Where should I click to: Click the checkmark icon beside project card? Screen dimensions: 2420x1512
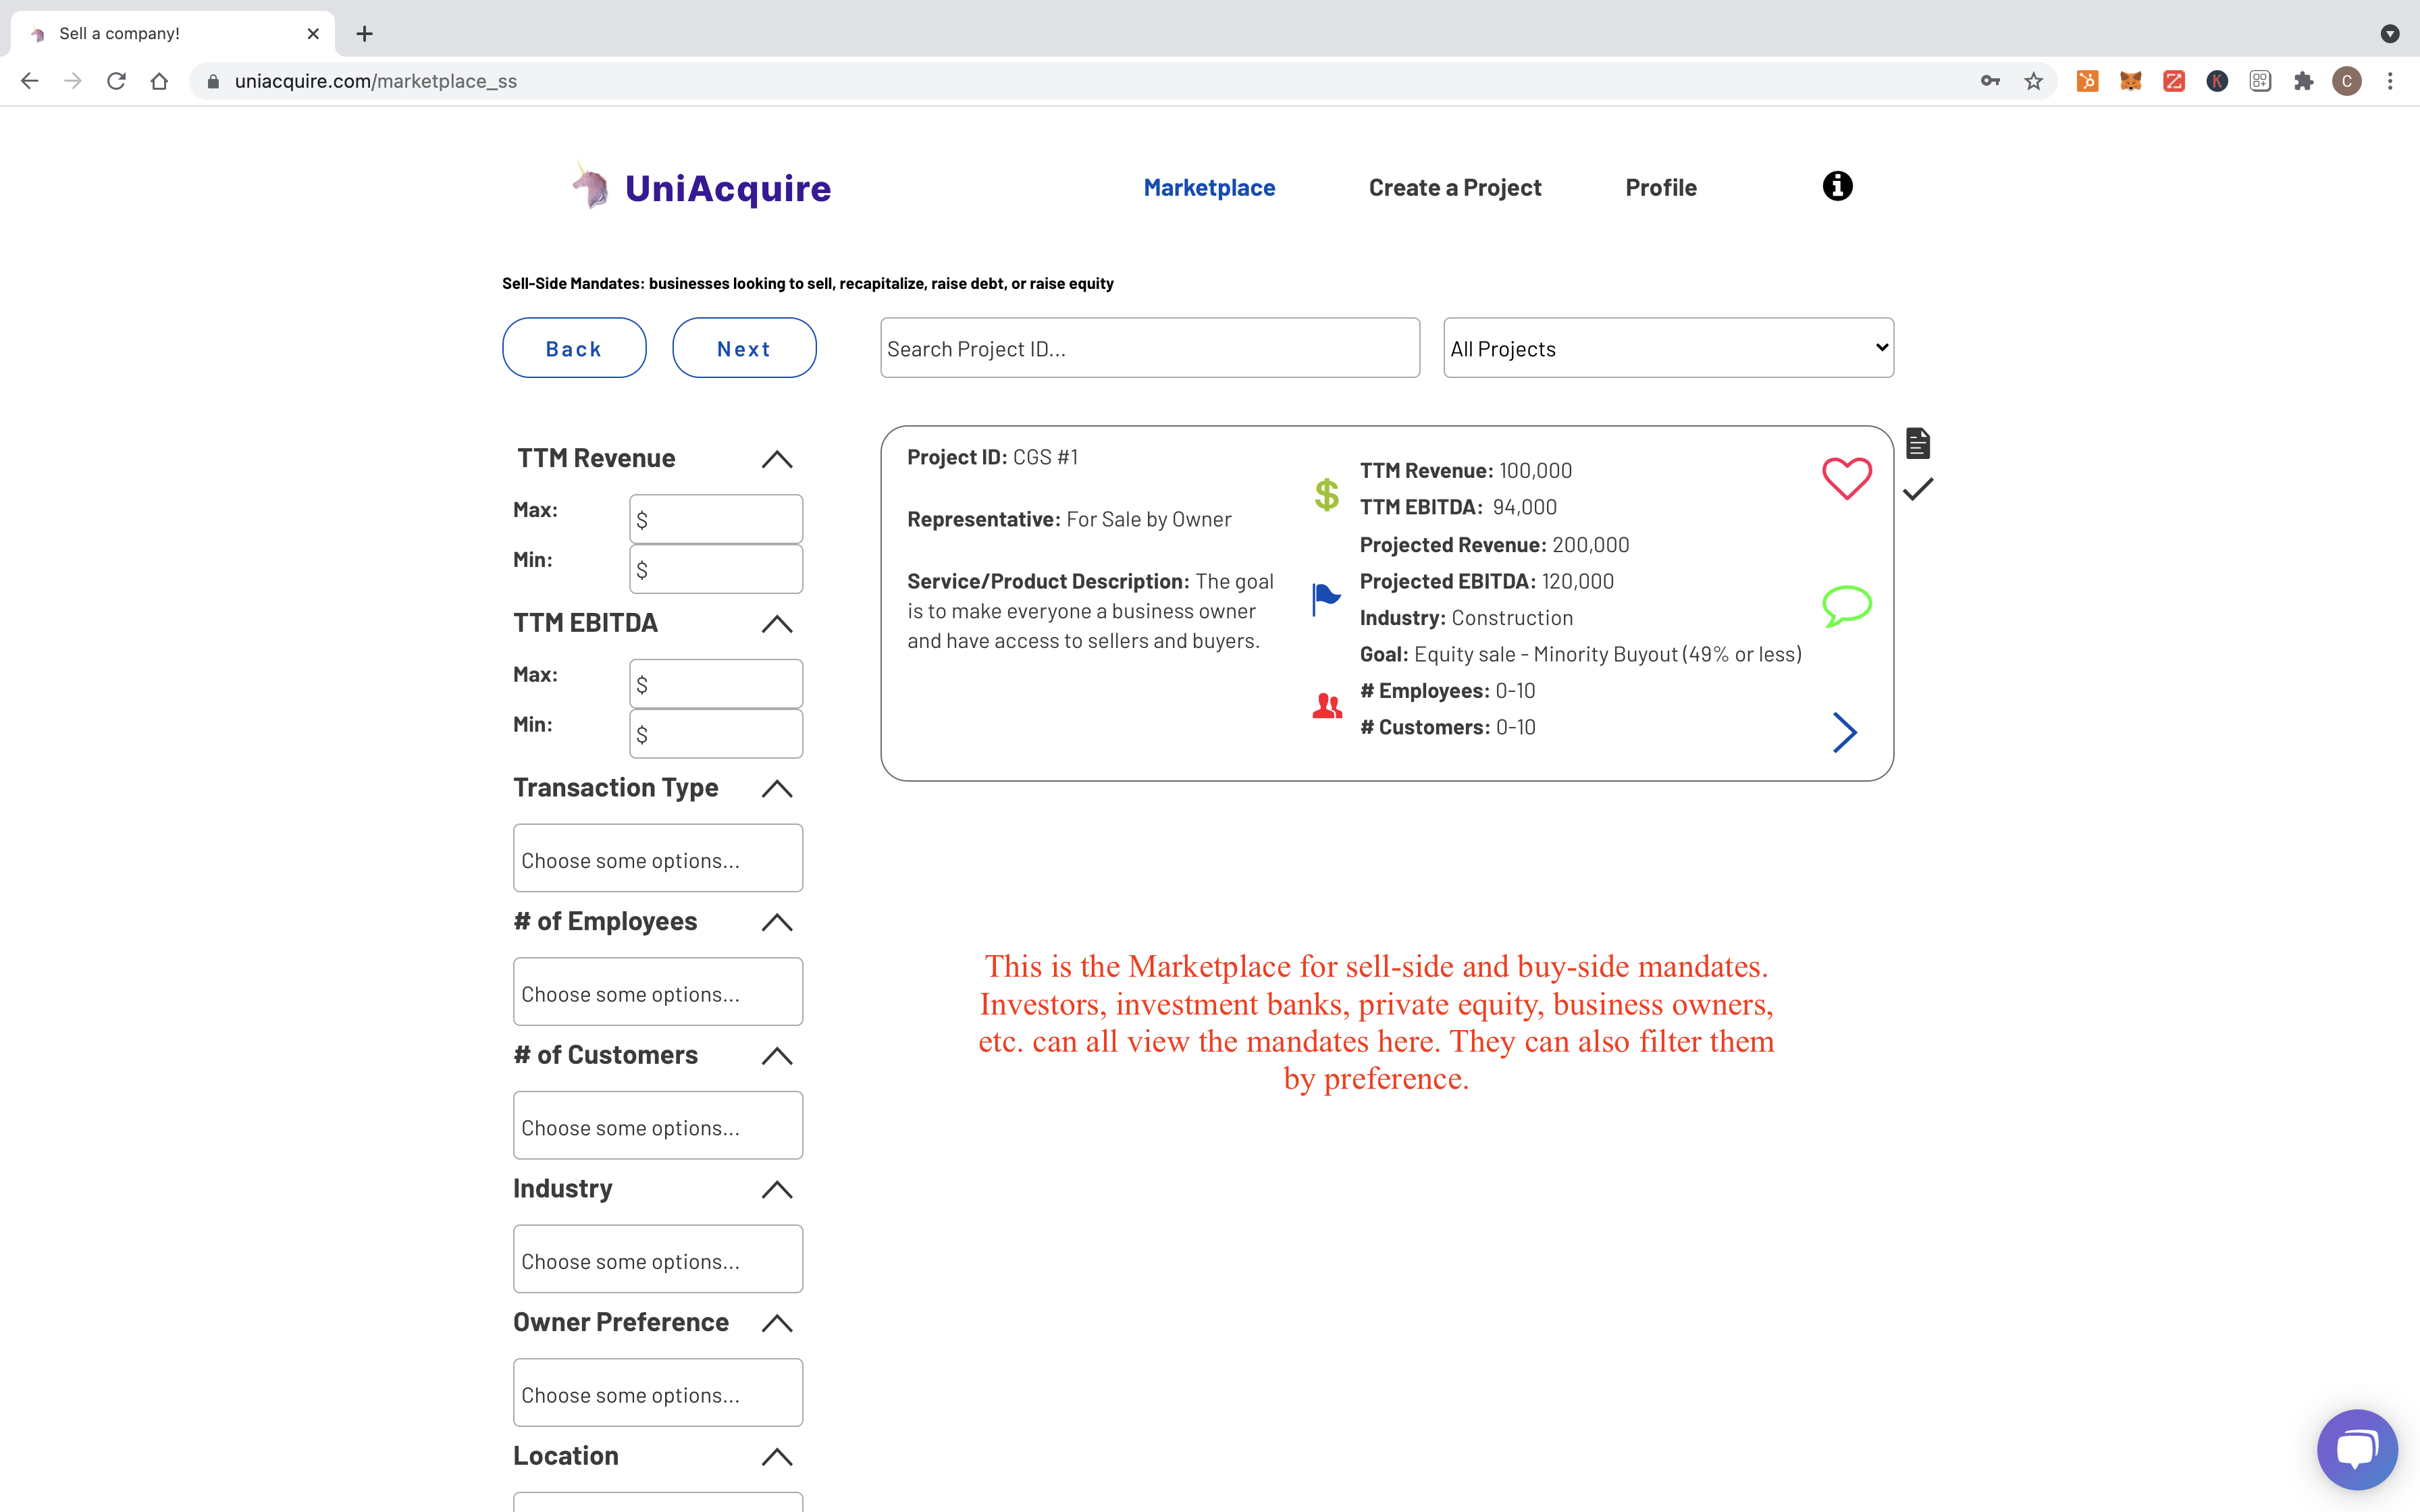point(1917,489)
